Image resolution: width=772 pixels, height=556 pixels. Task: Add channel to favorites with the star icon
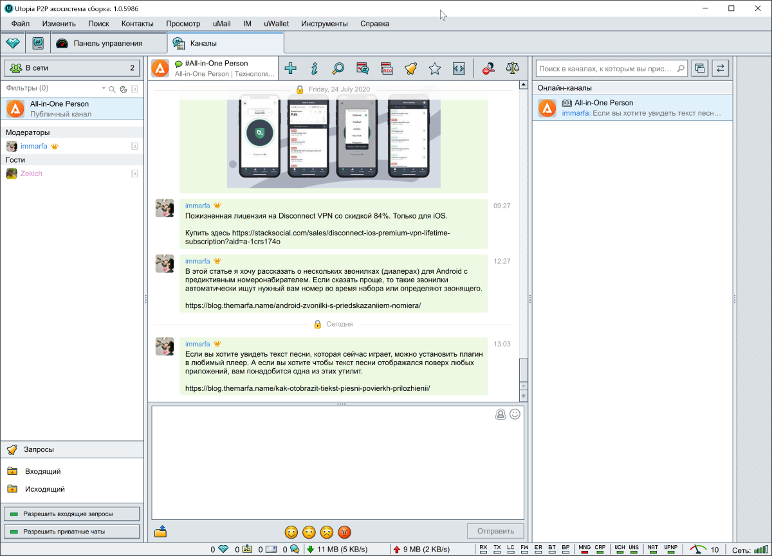(435, 68)
